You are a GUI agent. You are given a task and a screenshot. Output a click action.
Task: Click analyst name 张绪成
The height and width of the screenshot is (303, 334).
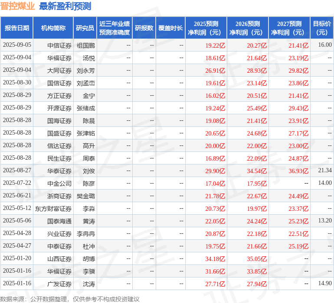click(85, 108)
